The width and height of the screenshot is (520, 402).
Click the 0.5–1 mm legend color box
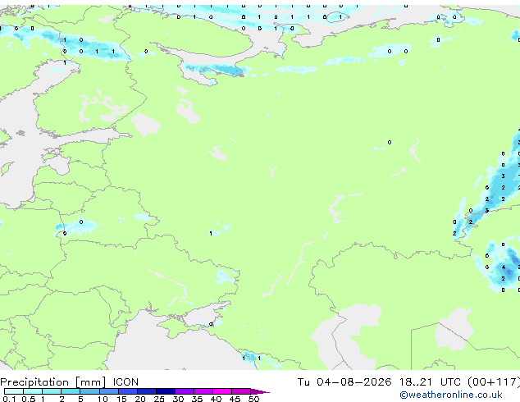click(33, 391)
